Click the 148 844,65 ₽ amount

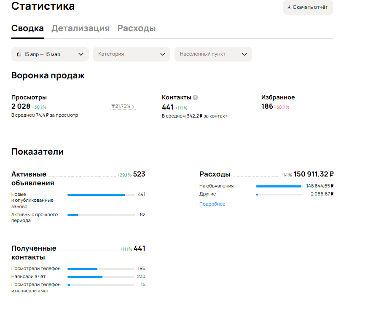point(319,186)
